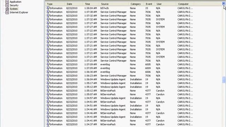Click the info icon of the 1:34:51 AM Windows Update Agent row
Screen dimensions: 226x127
pos(48,105)
